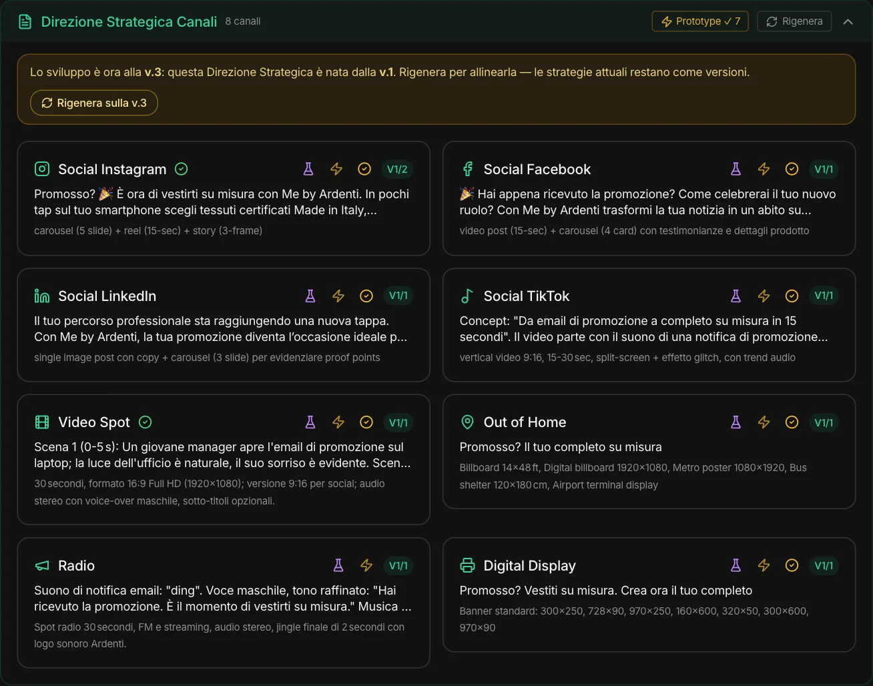
Task: Click the flask icon on Radio card
Action: pos(338,565)
